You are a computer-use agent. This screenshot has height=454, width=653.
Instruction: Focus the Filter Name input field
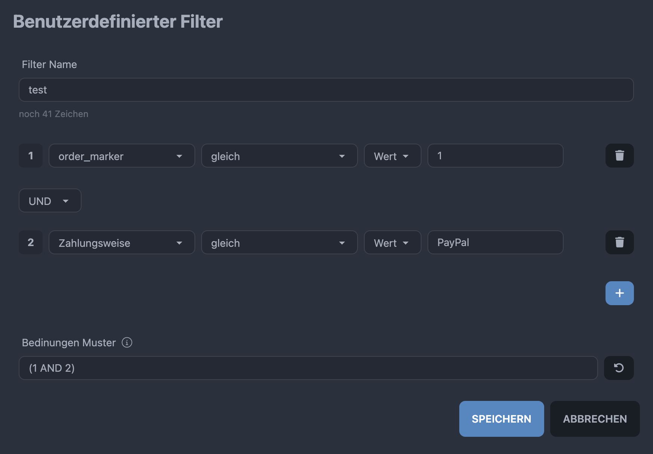pos(326,90)
